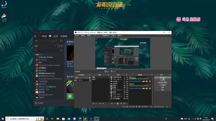Open the OBS 编辑(E) menu
Viewport: 216px width, 121px height.
[x=83, y=36]
